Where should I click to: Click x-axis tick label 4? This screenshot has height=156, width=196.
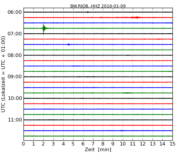click(63, 144)
